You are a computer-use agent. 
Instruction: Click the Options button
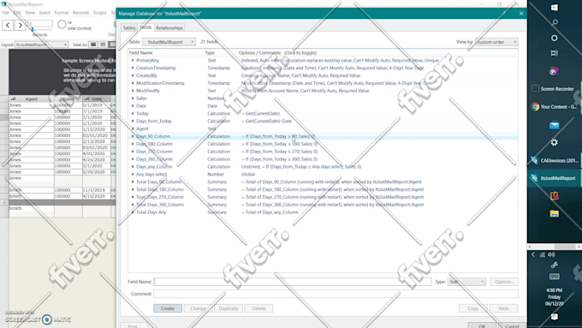tap(504, 282)
